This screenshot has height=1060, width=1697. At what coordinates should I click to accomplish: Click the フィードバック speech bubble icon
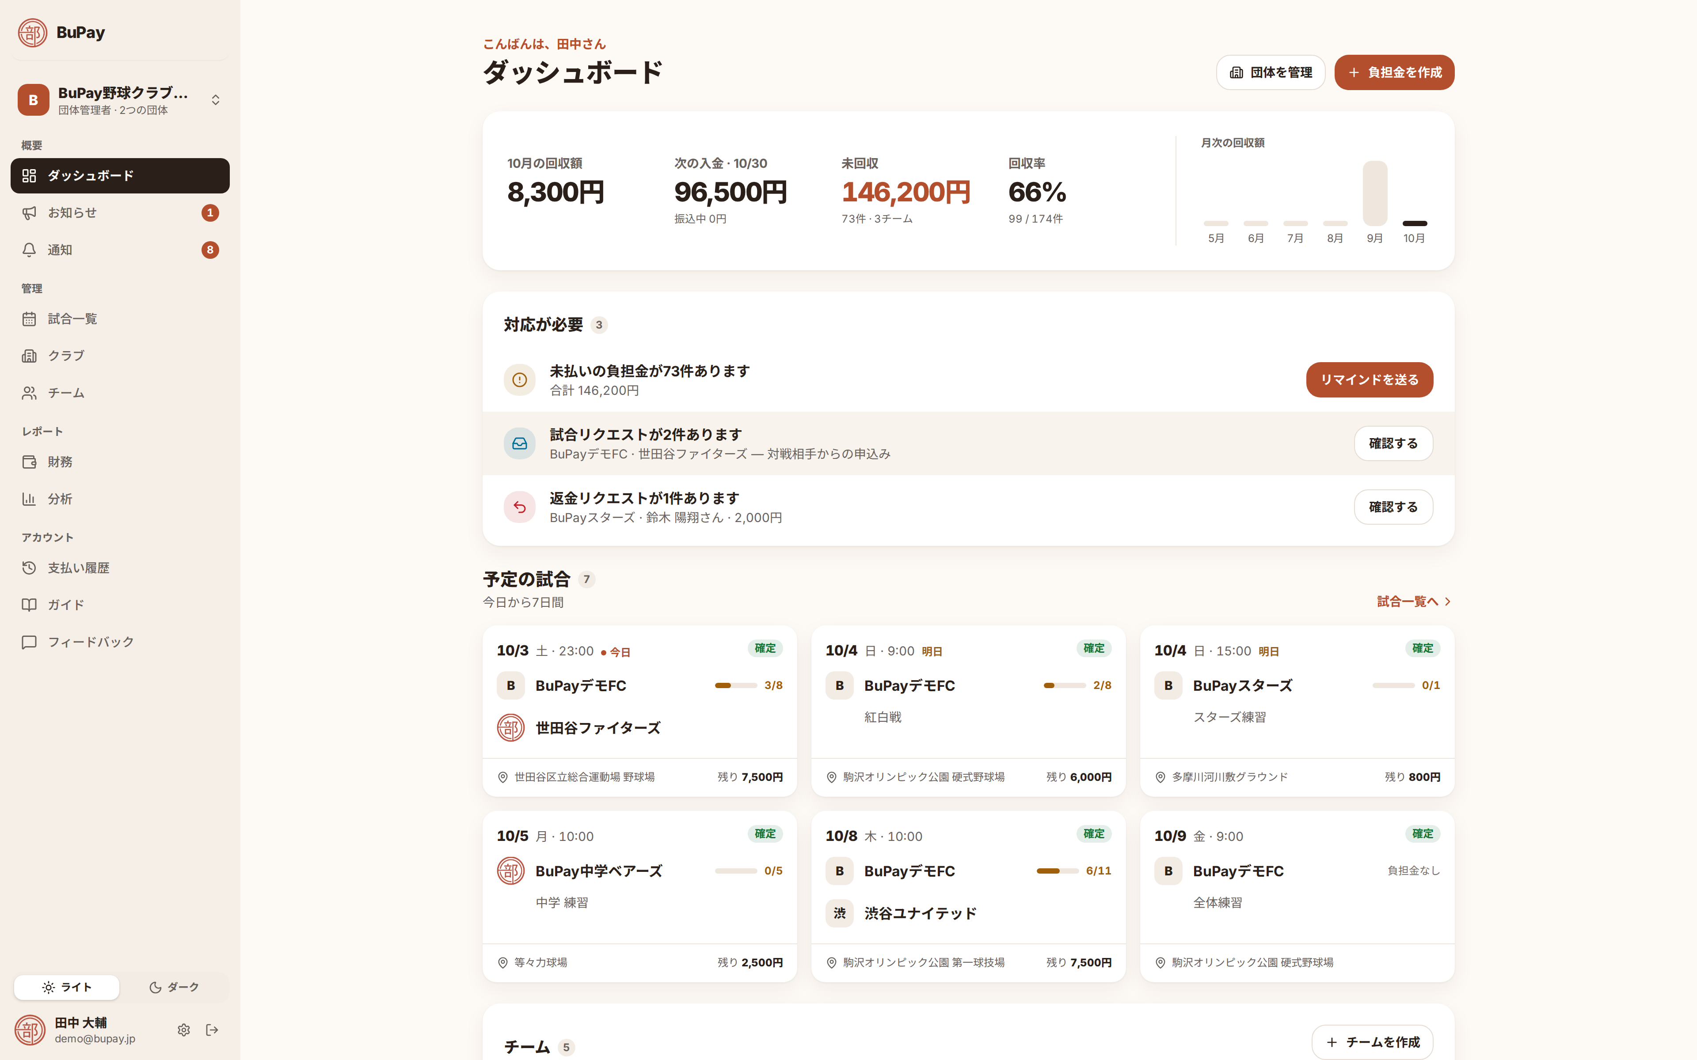point(29,642)
